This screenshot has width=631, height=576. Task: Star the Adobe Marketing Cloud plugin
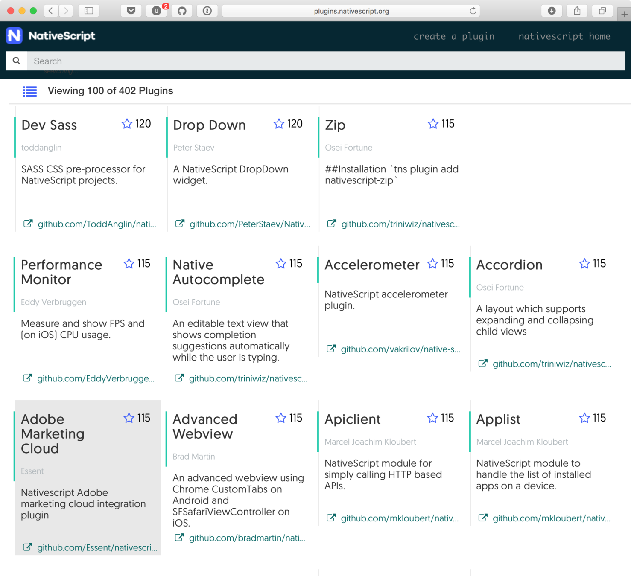(129, 418)
